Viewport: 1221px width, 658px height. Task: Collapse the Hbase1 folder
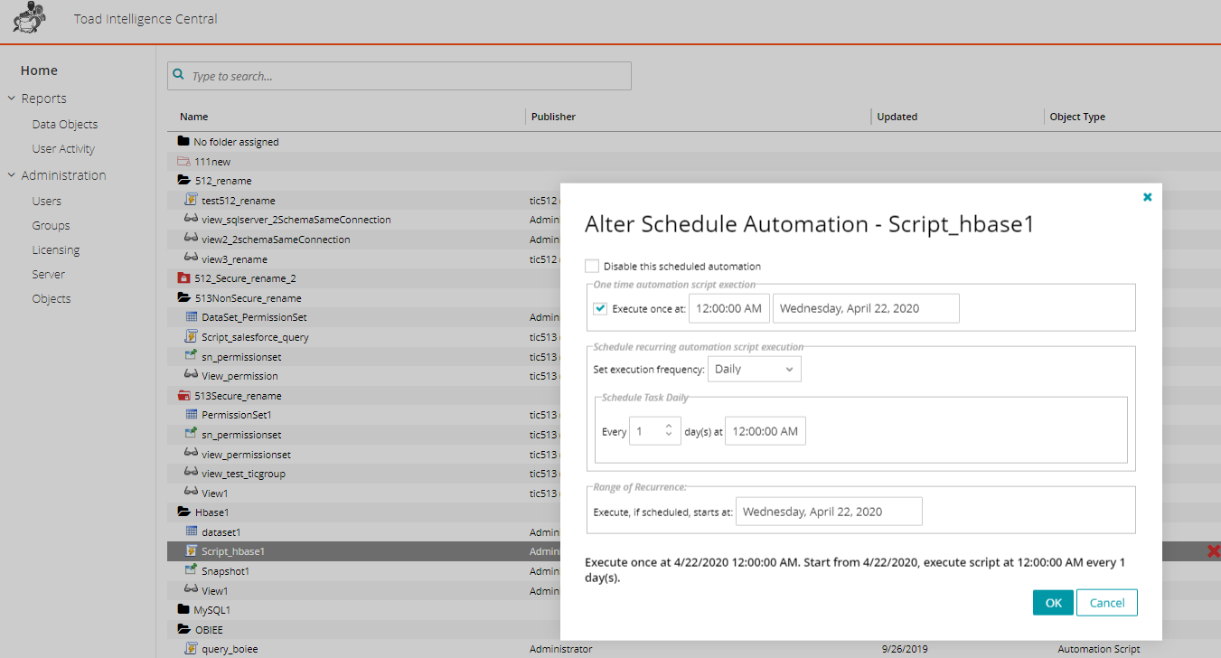184,512
